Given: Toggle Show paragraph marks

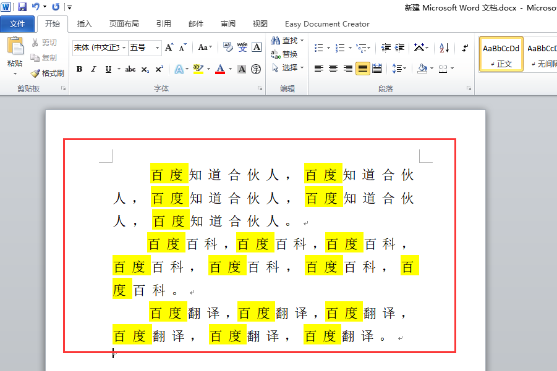Looking at the screenshot, I should tap(465, 48).
